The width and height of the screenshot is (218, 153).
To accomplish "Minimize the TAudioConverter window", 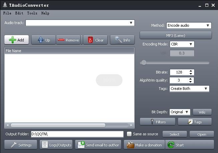I will [200, 5].
